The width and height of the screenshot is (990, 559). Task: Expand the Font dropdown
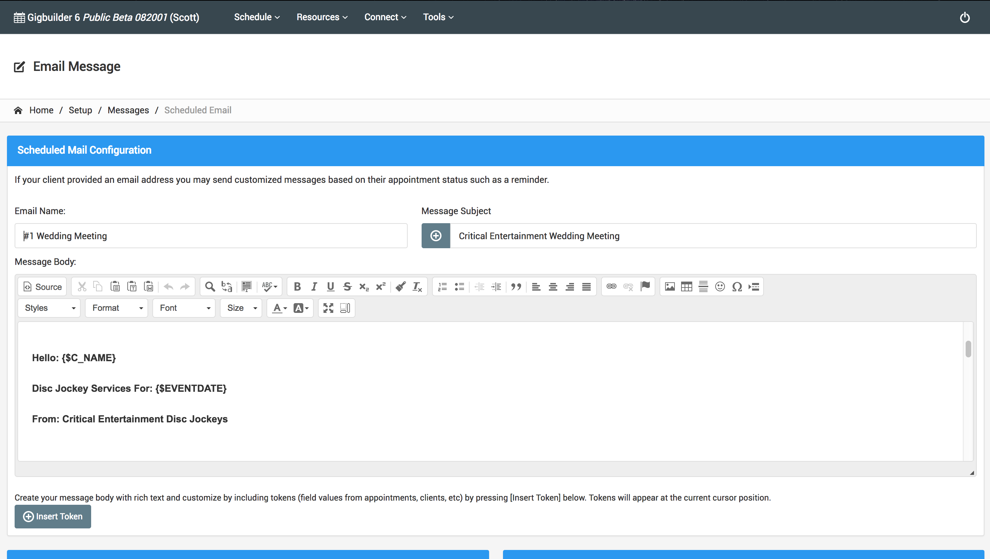(x=184, y=308)
